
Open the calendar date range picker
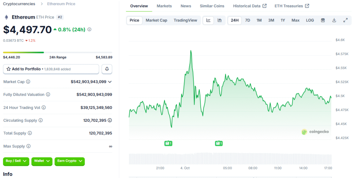323,20
